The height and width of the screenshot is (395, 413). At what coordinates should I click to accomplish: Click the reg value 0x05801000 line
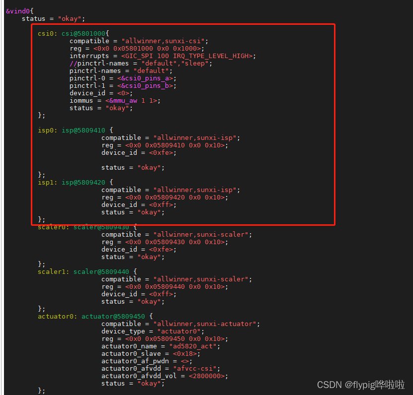tap(137, 49)
